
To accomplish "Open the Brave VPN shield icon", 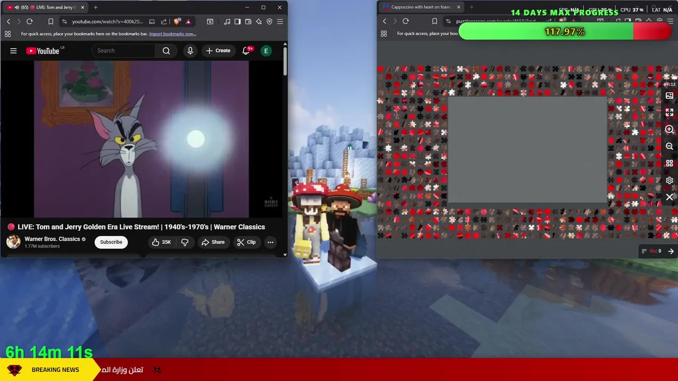I will click(x=269, y=22).
